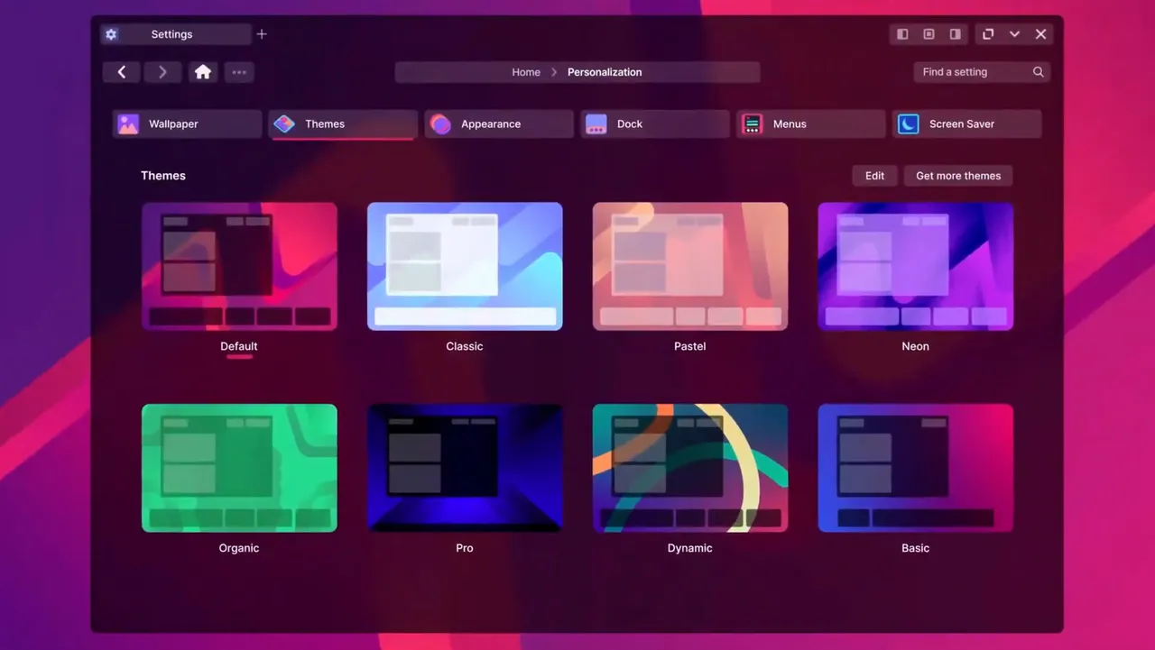Viewport: 1155px width, 650px height.
Task: Toggle the left sidebar layout icon
Action: click(902, 34)
